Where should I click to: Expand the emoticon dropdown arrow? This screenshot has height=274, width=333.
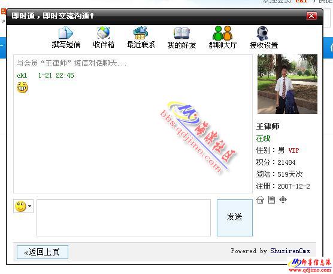pyautogui.click(x=30, y=206)
